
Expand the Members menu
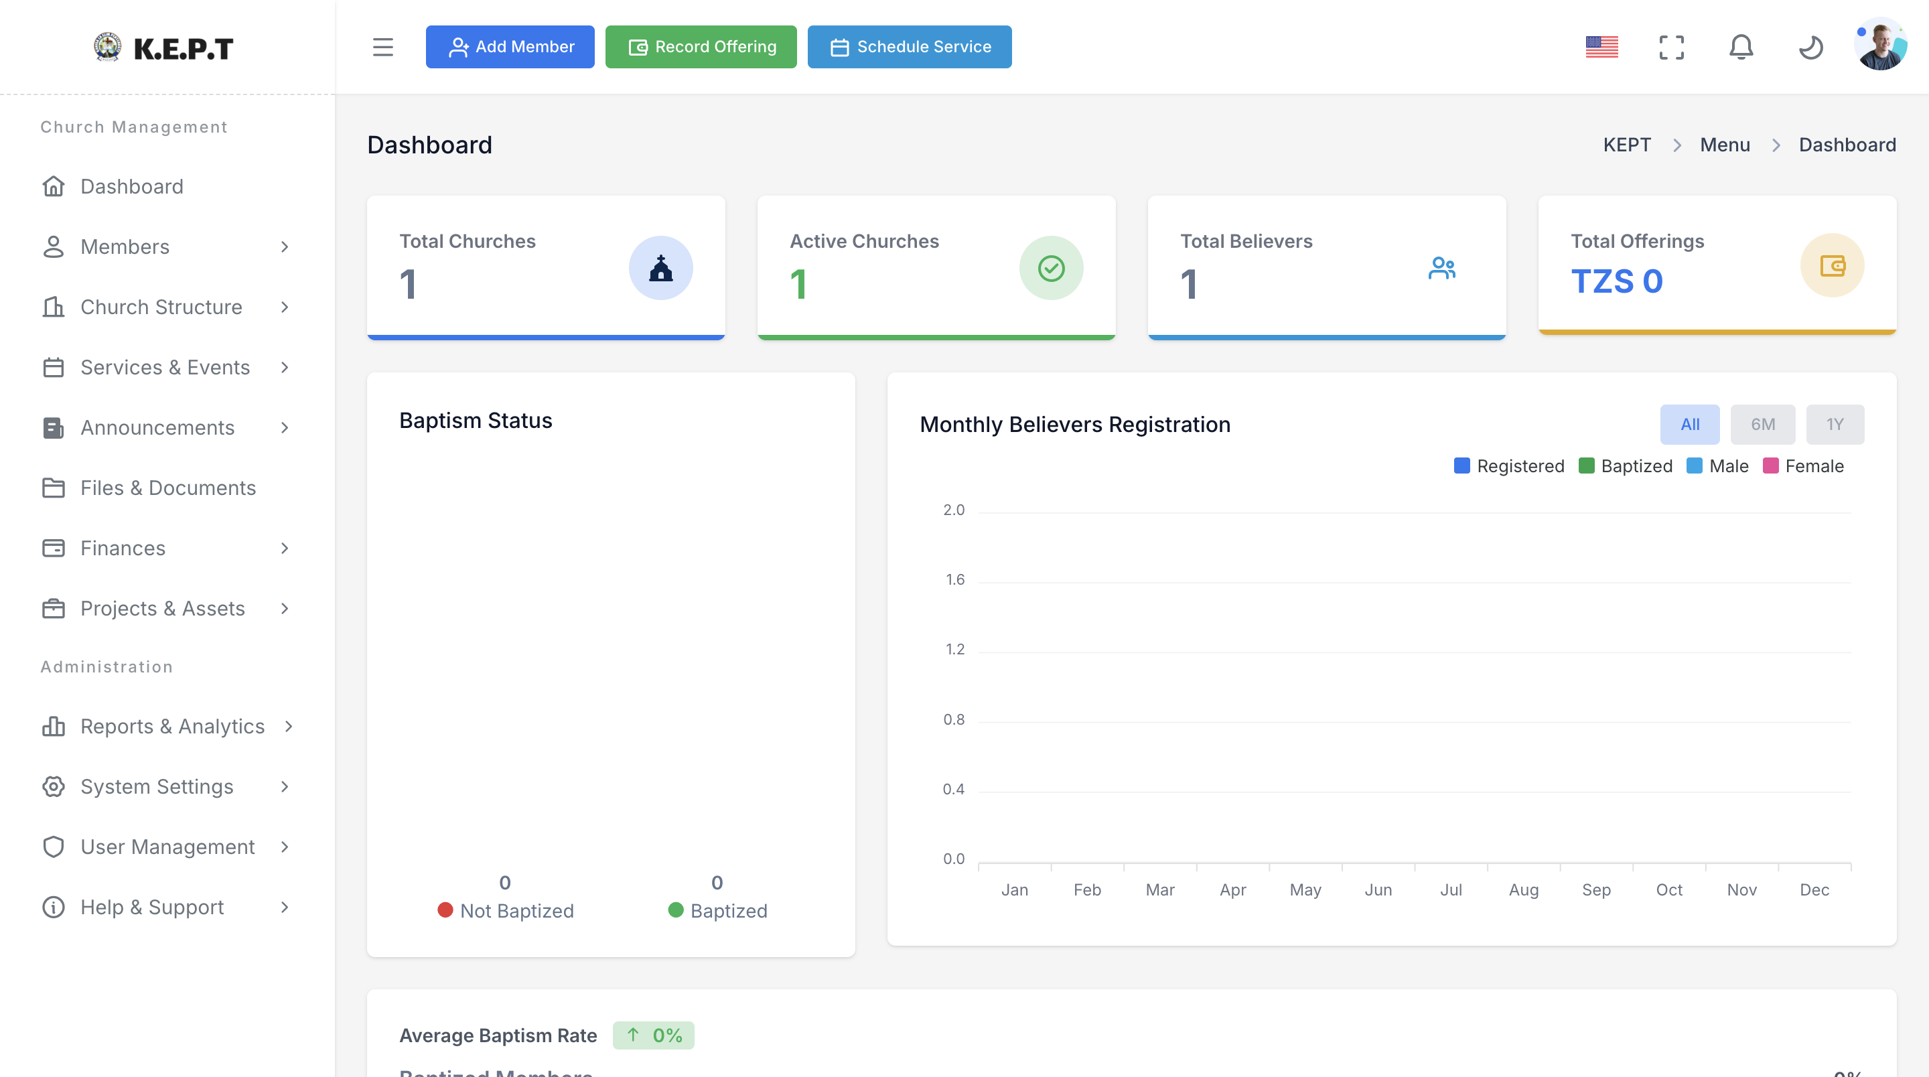[x=125, y=246]
